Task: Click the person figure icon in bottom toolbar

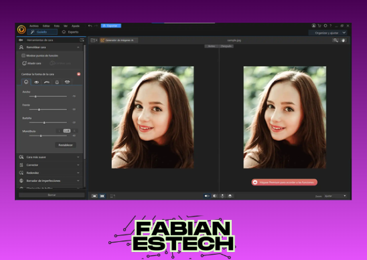Action: tap(222, 196)
